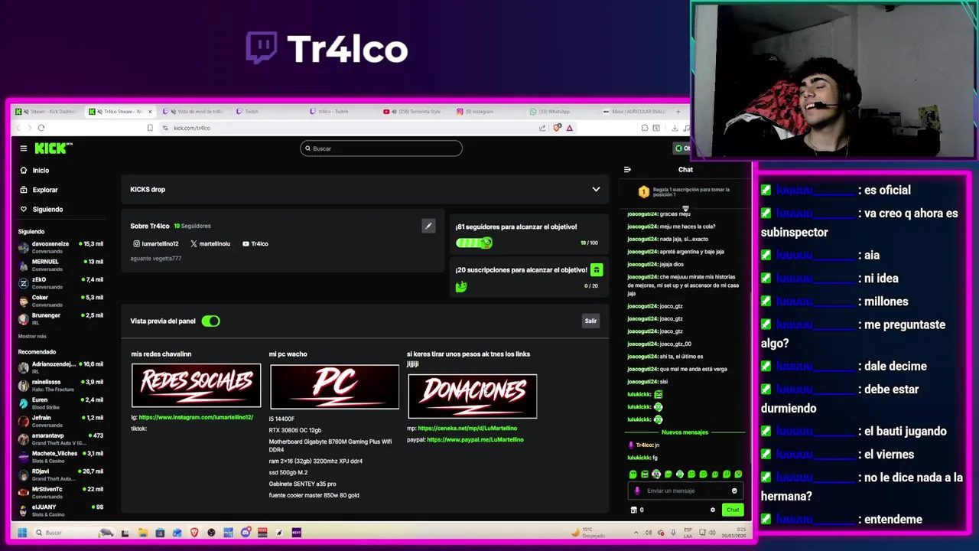
Task: Open the Tr4lco YouTube link
Action: [255, 243]
